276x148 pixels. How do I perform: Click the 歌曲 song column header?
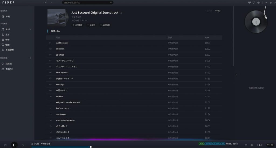tap(58, 38)
